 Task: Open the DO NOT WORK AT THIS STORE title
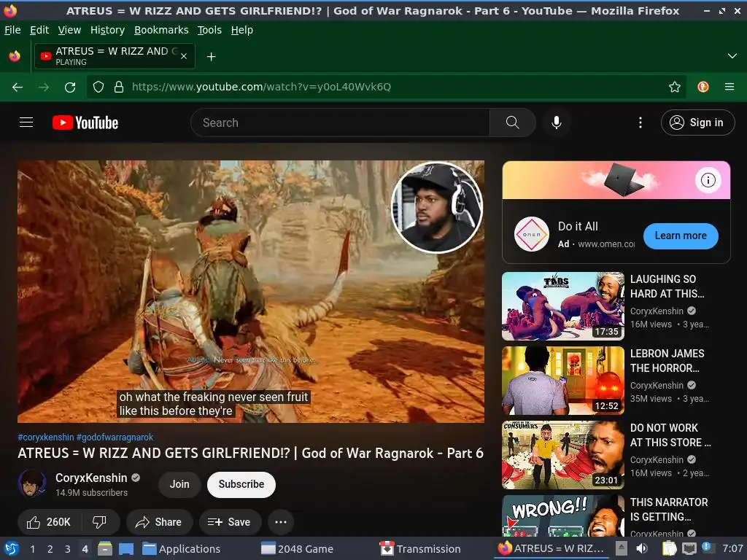pos(670,435)
